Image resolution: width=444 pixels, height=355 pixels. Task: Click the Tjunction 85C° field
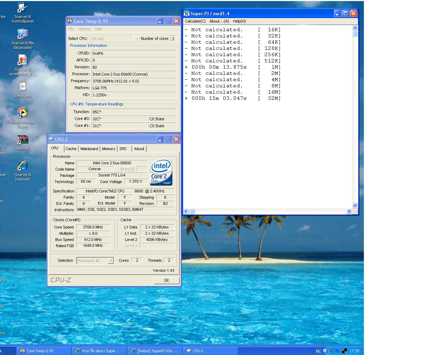(x=134, y=112)
